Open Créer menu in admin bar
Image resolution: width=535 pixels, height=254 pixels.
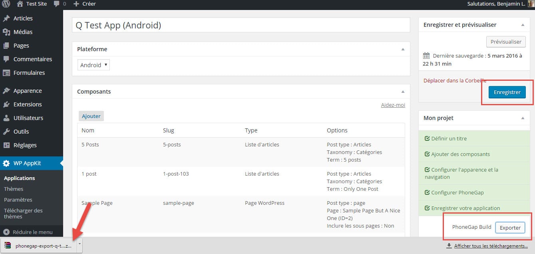(85, 4)
